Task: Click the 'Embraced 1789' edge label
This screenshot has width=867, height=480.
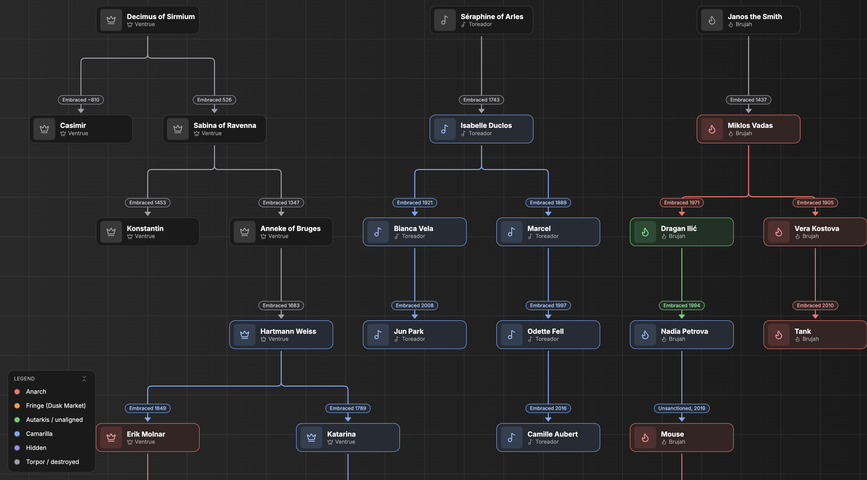Action: pyautogui.click(x=348, y=408)
